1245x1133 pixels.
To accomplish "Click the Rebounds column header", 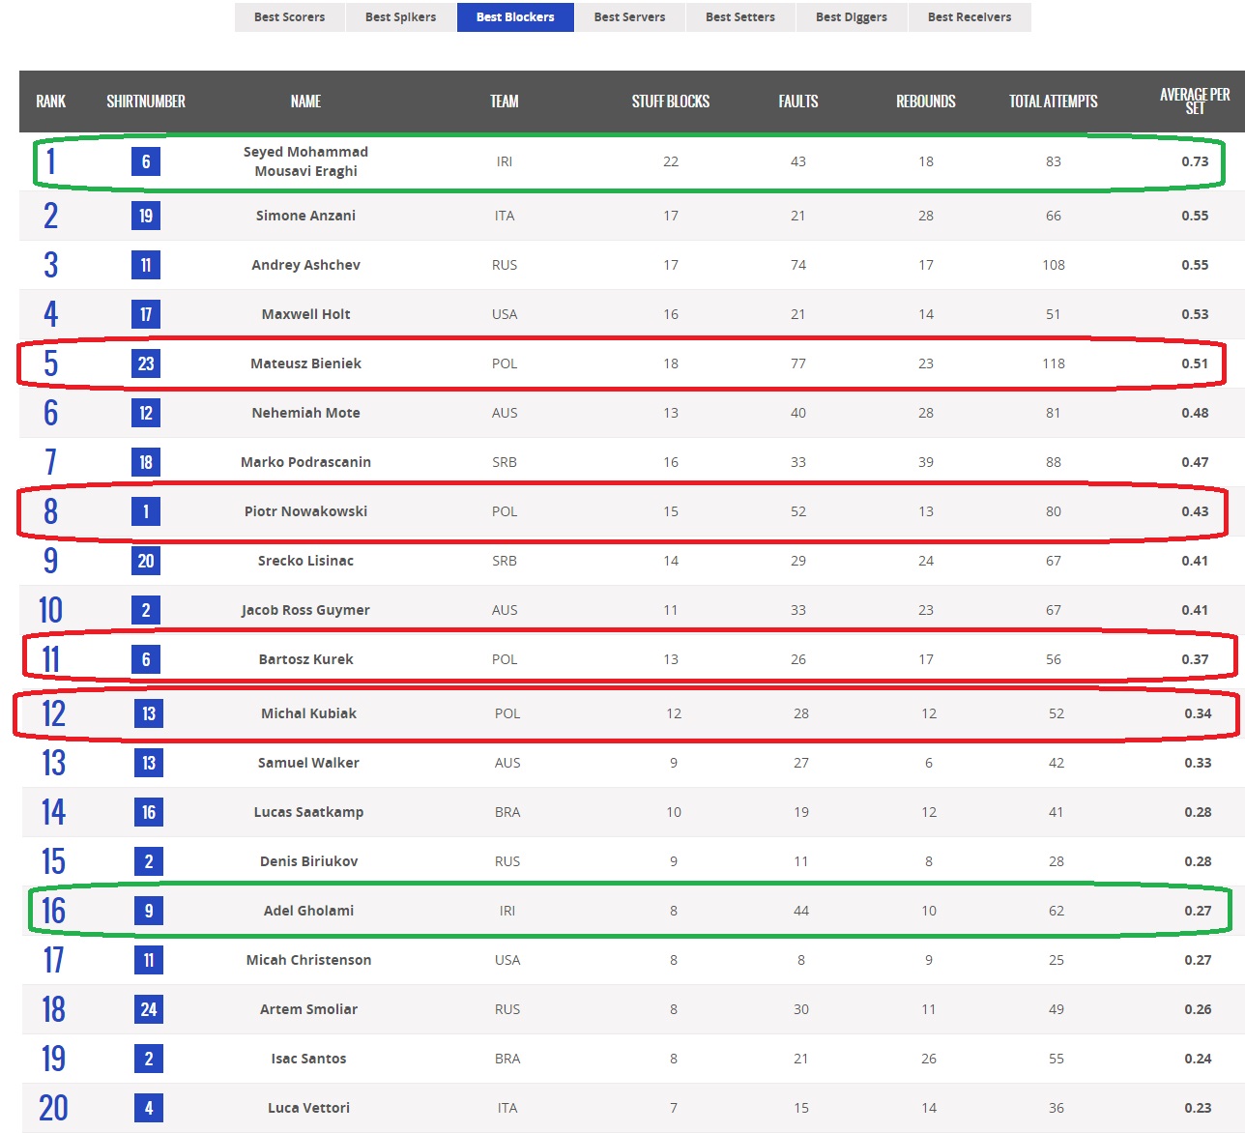I will [926, 102].
